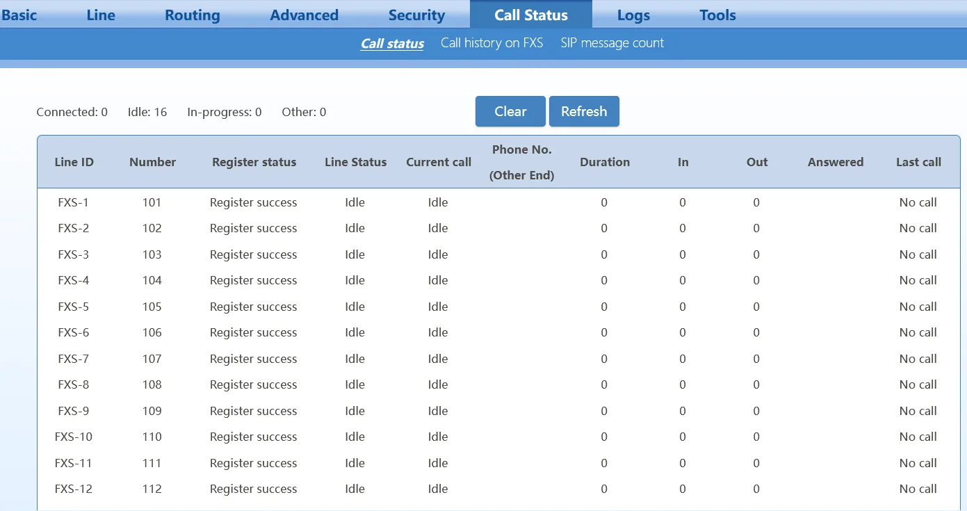
Task: Select the Call Status main tab
Action: point(531,15)
